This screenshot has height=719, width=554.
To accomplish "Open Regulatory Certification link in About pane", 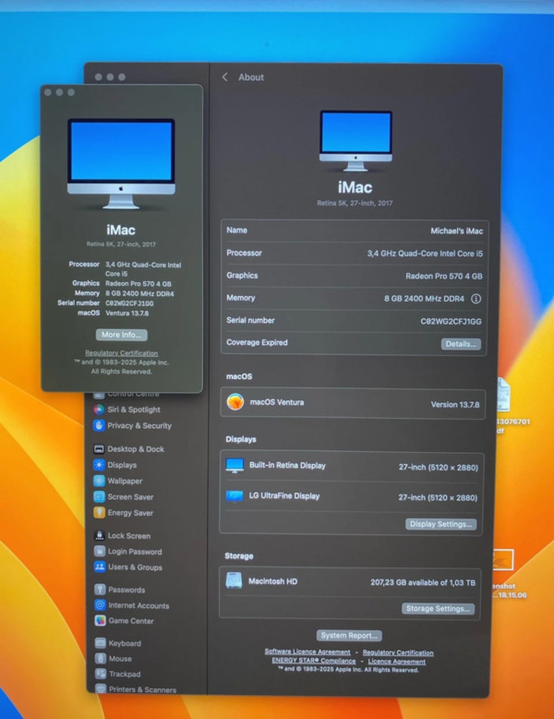I will [398, 653].
